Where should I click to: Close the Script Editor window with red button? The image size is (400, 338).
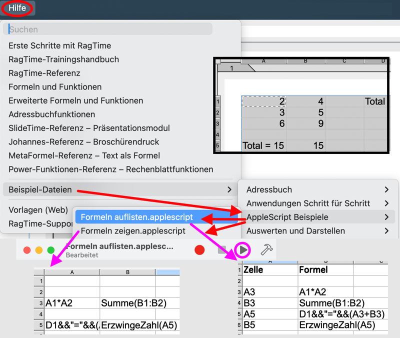[x=27, y=250]
